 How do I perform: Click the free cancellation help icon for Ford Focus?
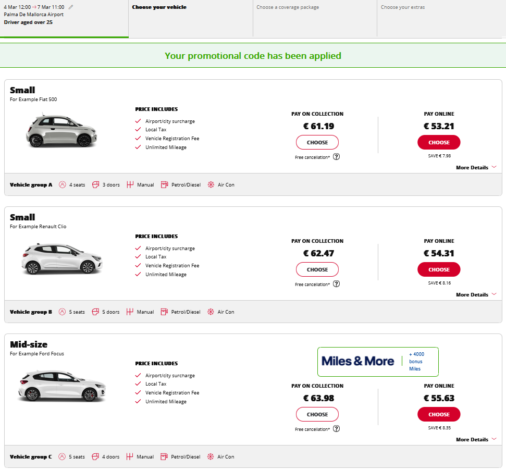(336, 429)
